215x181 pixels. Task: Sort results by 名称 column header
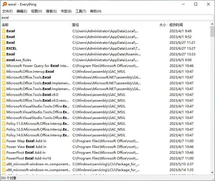coord(36,25)
